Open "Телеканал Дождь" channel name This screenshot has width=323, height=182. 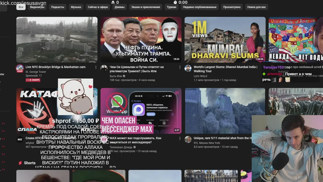(121, 147)
